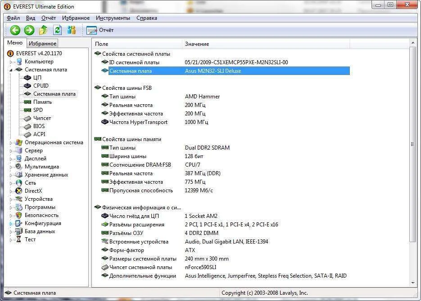Select the Программы tree item
The image size is (421, 301).
point(40,207)
